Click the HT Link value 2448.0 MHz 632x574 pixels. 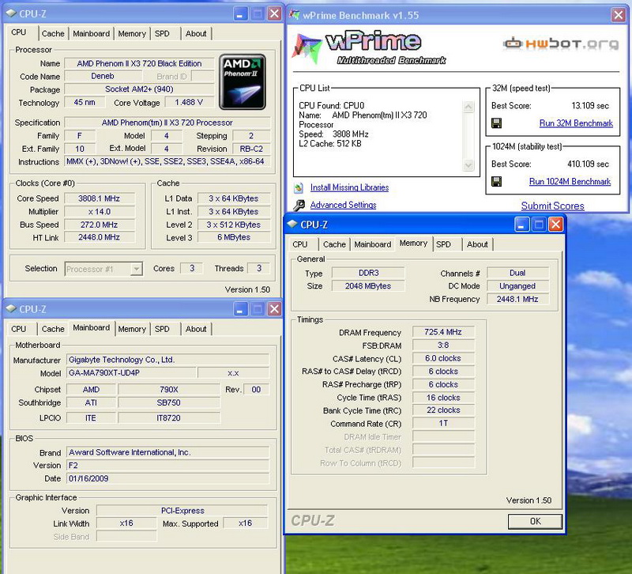(100, 237)
